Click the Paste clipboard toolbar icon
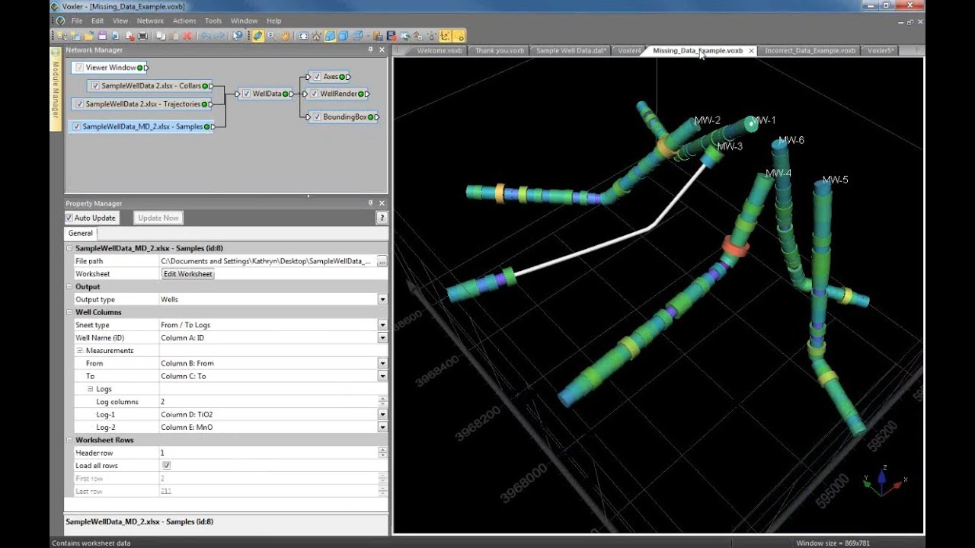 (x=174, y=36)
